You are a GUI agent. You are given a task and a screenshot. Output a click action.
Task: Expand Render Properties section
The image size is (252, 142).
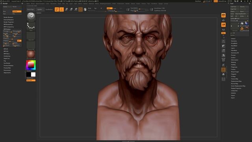[9, 22]
